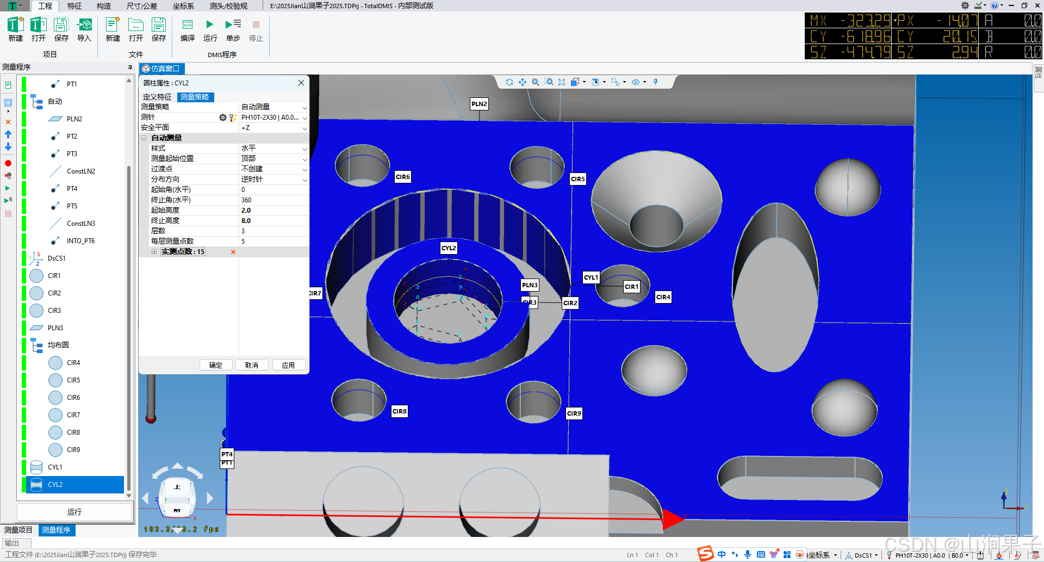Edit the 终止角(水平) value 360
The width and height of the screenshot is (1044, 562).
point(274,200)
